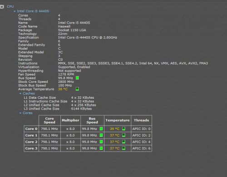Viewport: 227px width, 177px height.
Task: Click the Instructions value list starting MMX
Action: coord(133,63)
